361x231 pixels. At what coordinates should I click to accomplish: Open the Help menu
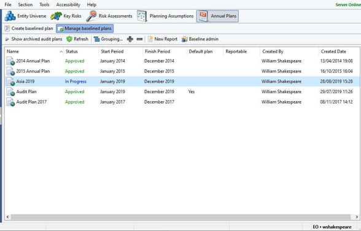(91, 5)
